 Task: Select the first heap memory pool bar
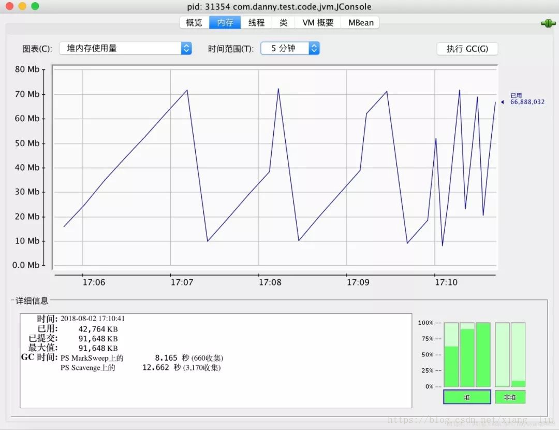pos(451,354)
